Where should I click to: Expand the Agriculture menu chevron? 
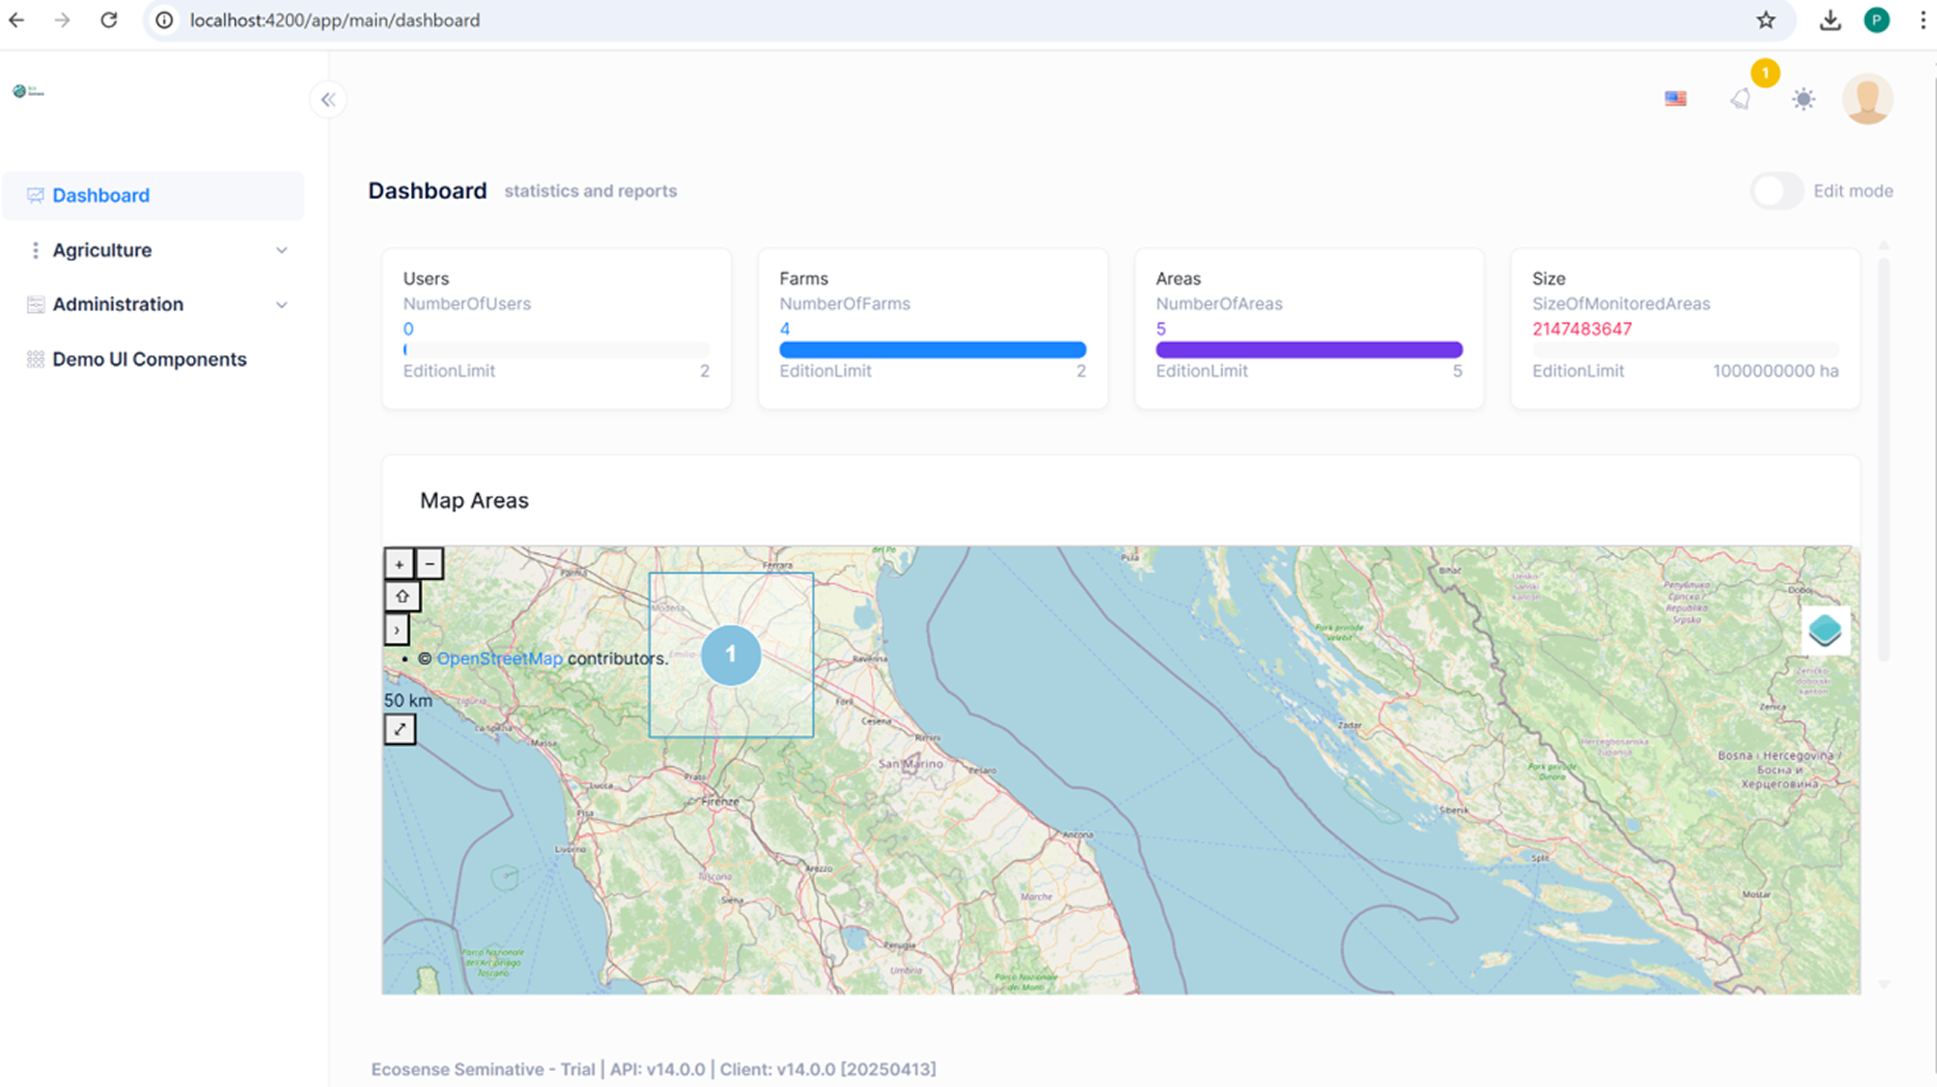(x=281, y=251)
